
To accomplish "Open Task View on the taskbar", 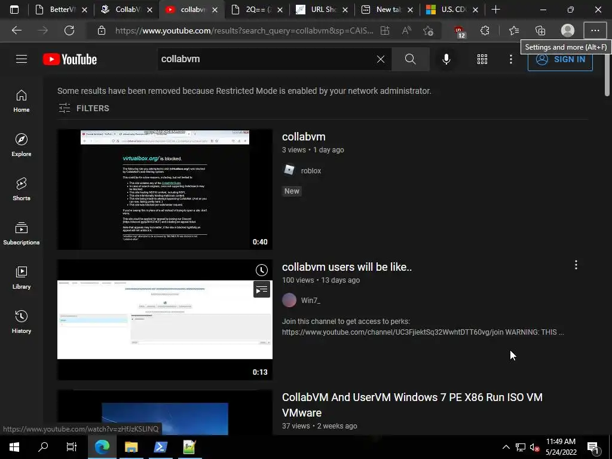I will (72, 446).
